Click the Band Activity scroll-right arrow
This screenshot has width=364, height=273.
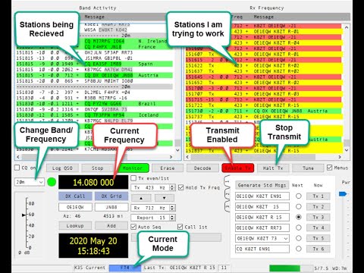171,157
